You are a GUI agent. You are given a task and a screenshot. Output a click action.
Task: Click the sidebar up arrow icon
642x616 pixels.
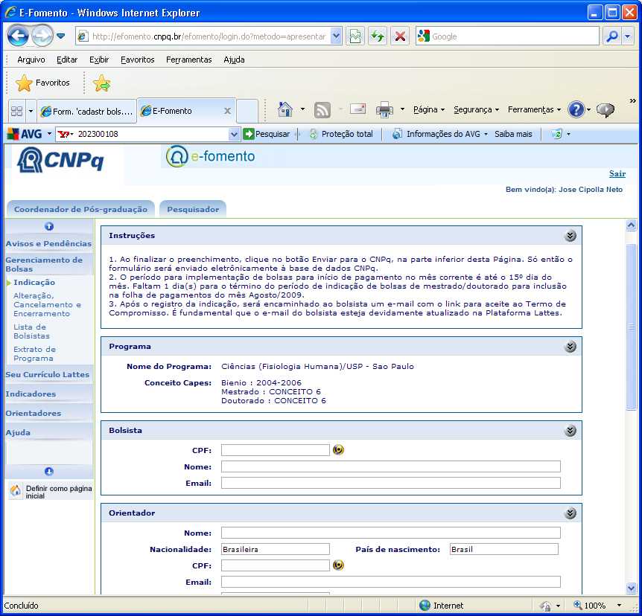(x=48, y=226)
